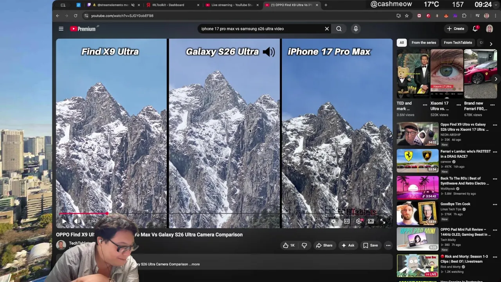
Task: Open a new browser tab
Action: click(326, 5)
